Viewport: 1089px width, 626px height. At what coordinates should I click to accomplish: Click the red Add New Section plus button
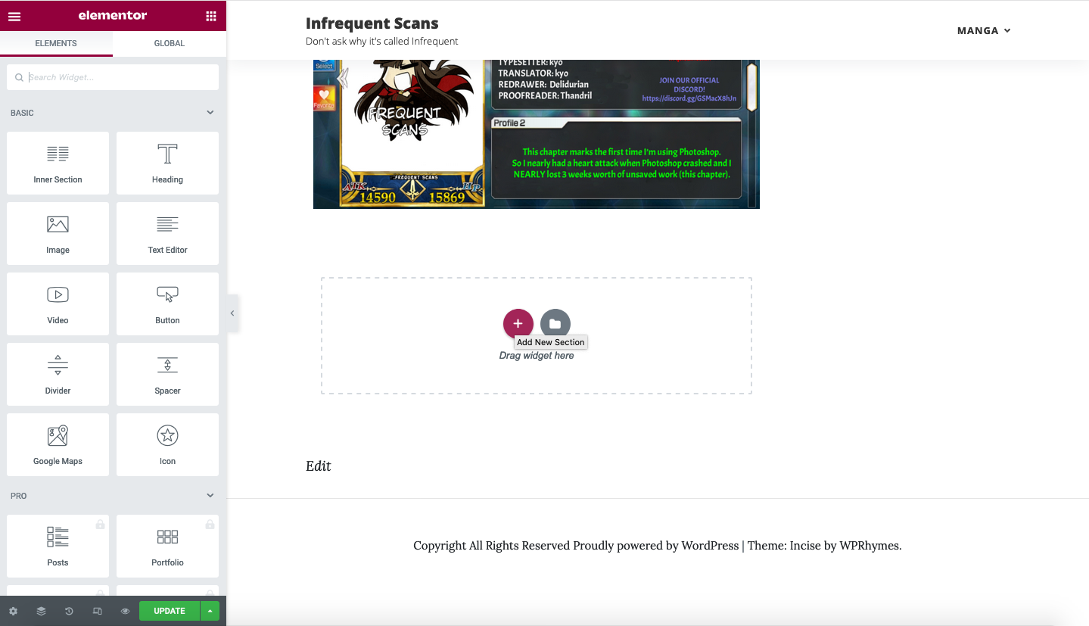[518, 323]
